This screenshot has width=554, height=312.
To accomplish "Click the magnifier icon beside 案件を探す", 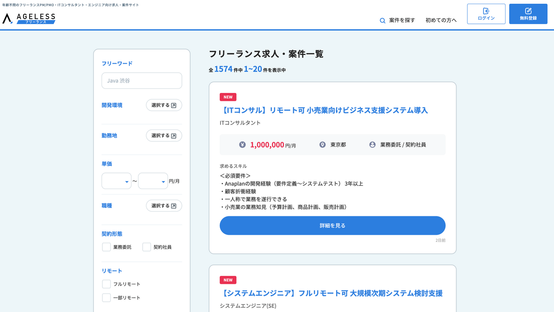I will [x=382, y=20].
